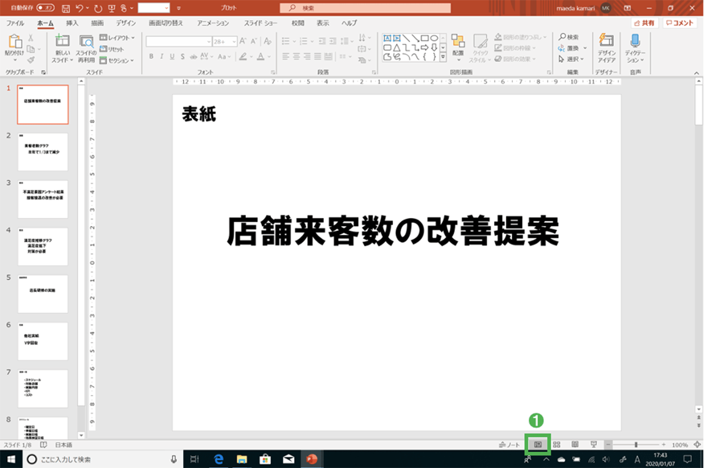Click the Windows Start button
The height and width of the screenshot is (468, 704).
[11, 459]
